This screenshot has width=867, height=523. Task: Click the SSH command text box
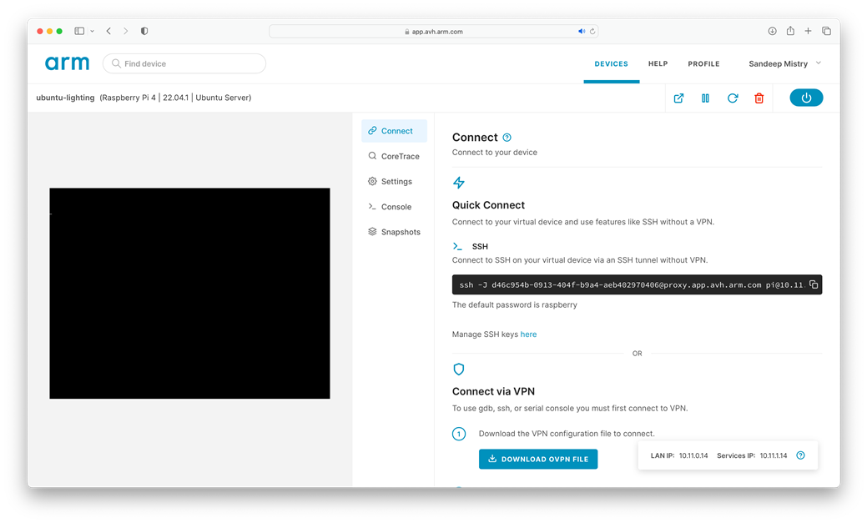(x=637, y=284)
